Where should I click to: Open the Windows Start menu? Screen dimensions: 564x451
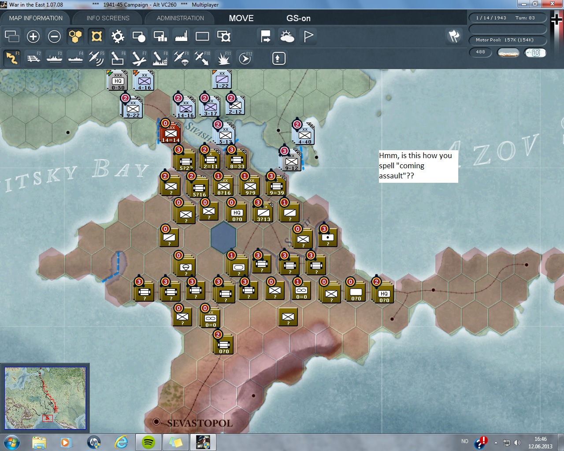pos(11,442)
